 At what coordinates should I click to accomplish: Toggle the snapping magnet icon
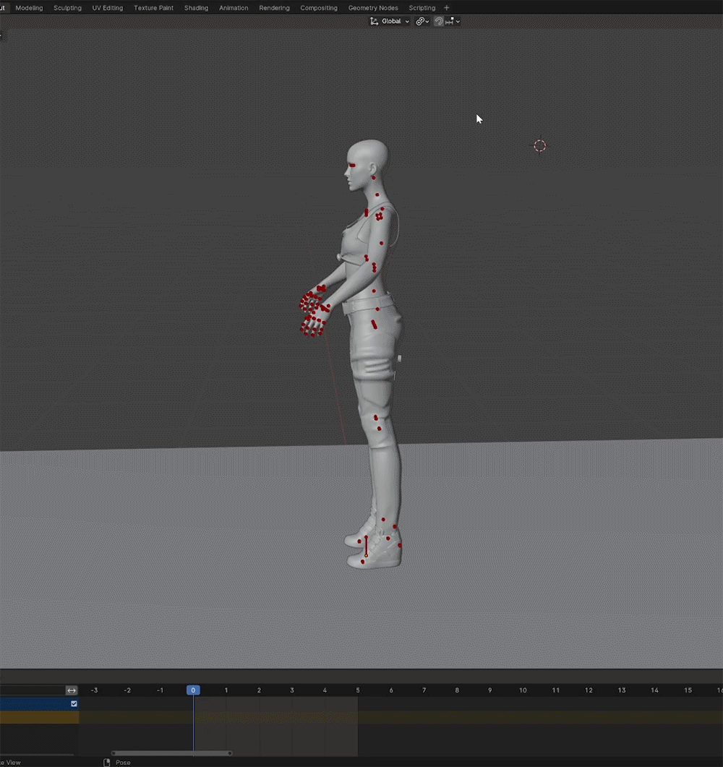click(x=439, y=22)
